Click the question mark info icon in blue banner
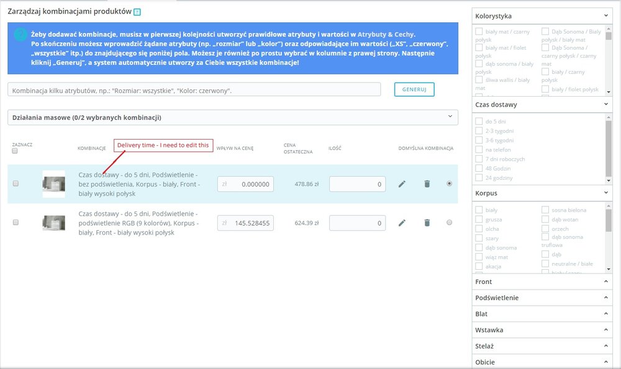 coord(20,34)
